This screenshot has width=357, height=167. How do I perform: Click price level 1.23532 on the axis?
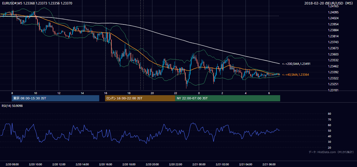tap(334, 60)
